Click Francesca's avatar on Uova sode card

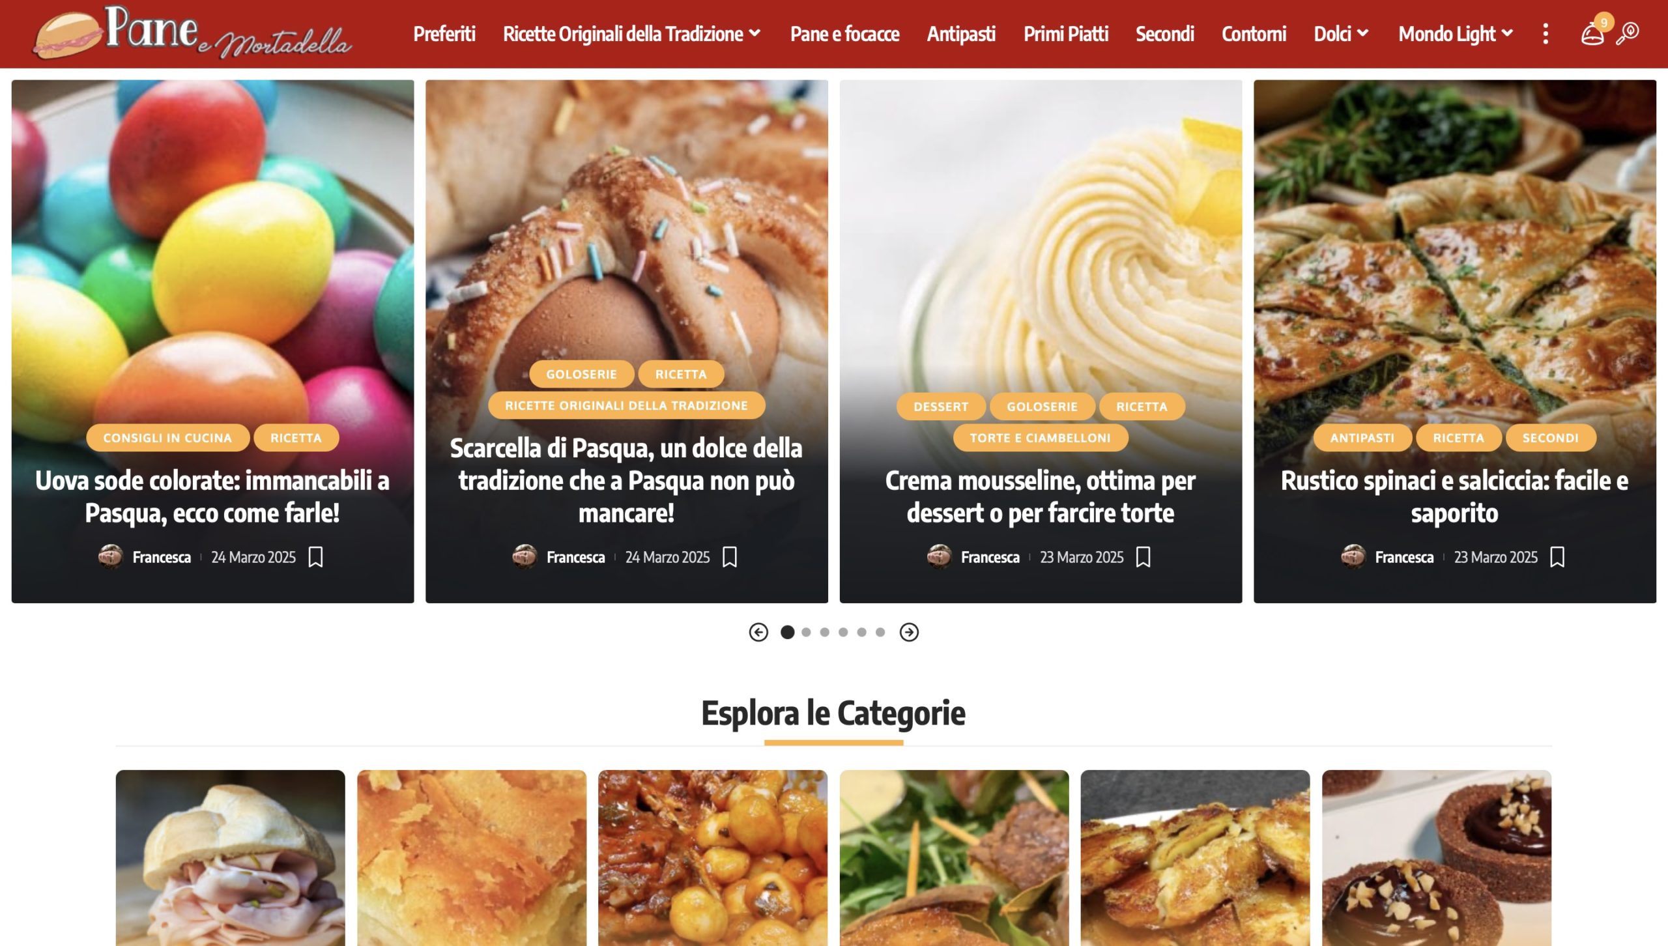(111, 557)
